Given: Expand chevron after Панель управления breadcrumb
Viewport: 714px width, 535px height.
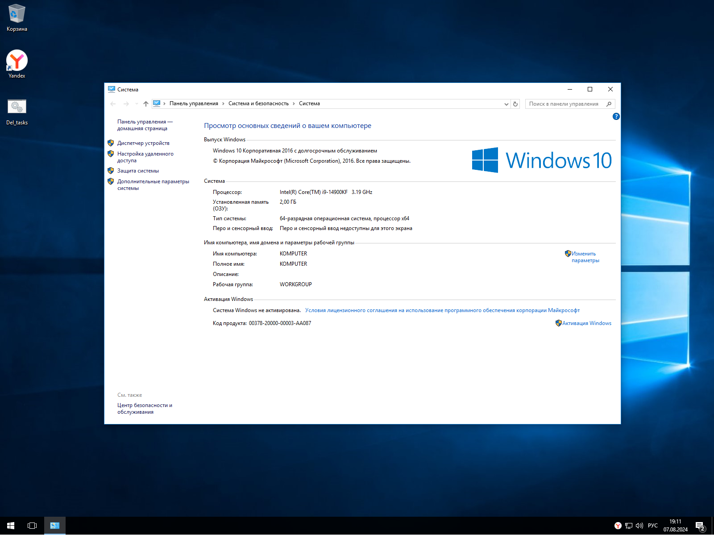Looking at the screenshot, I should [223, 103].
